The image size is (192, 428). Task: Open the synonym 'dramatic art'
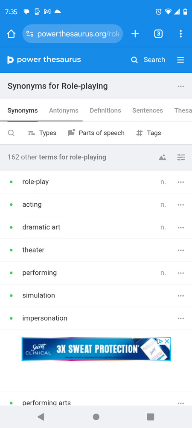click(x=41, y=227)
